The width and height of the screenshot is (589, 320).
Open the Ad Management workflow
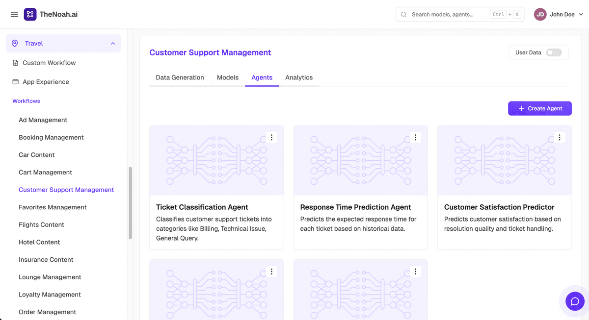[43, 120]
